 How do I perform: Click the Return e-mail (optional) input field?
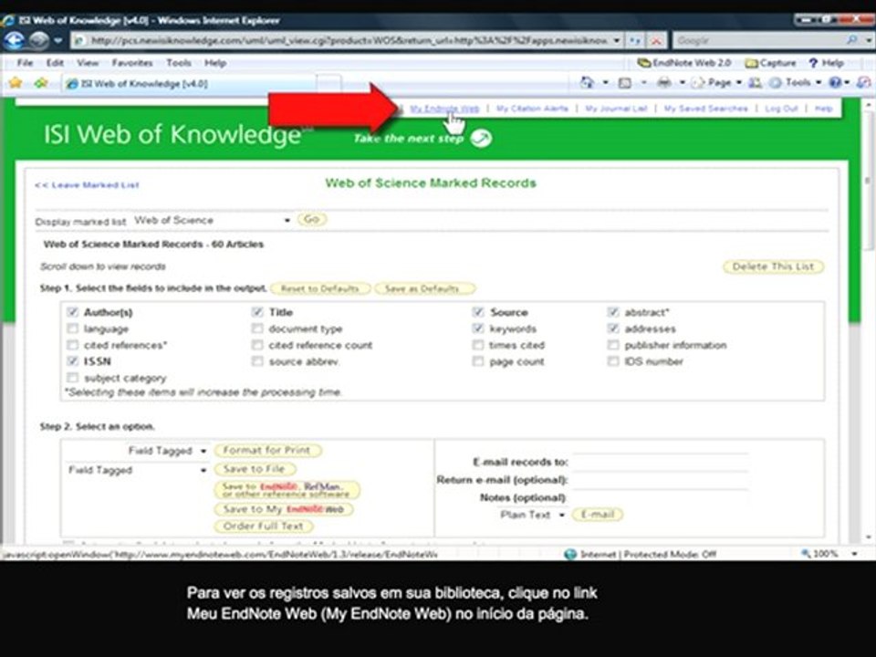[661, 479]
